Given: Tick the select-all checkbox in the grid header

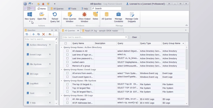Looking at the screenshot, I should point(66,43).
